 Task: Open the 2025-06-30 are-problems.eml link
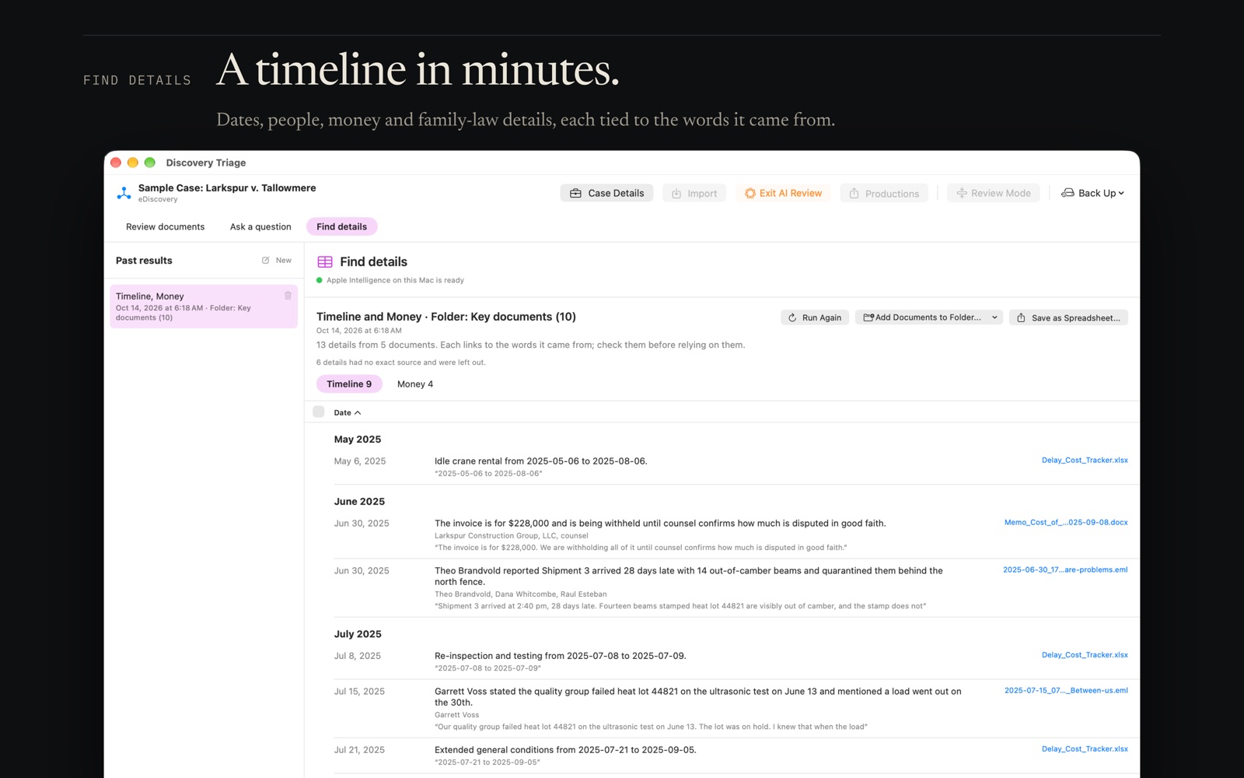(x=1065, y=570)
